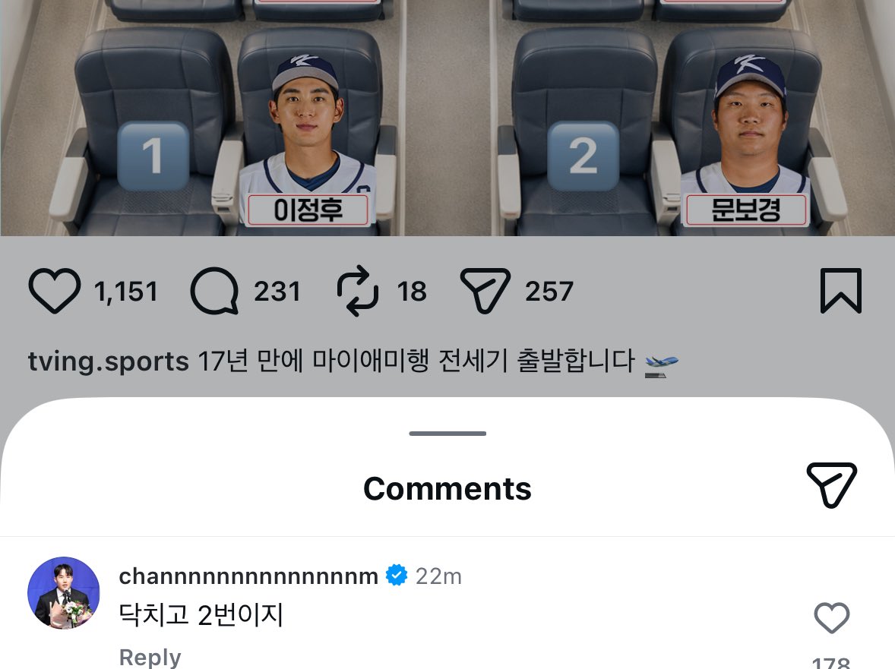Like the tving.sports post with heart icon
This screenshot has width=895, height=669.
[54, 291]
